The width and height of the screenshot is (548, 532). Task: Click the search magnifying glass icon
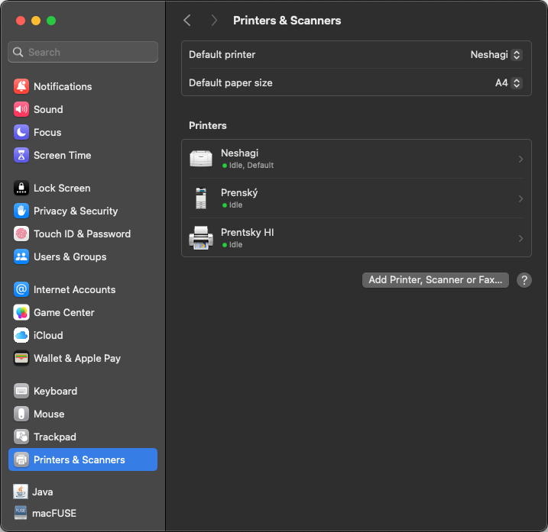click(18, 52)
